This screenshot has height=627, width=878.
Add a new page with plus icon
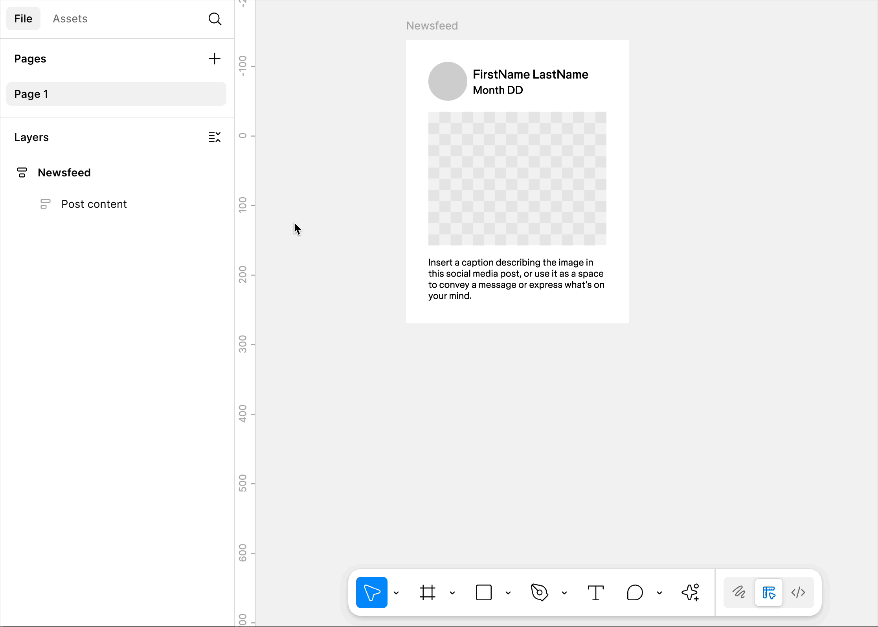tap(215, 59)
